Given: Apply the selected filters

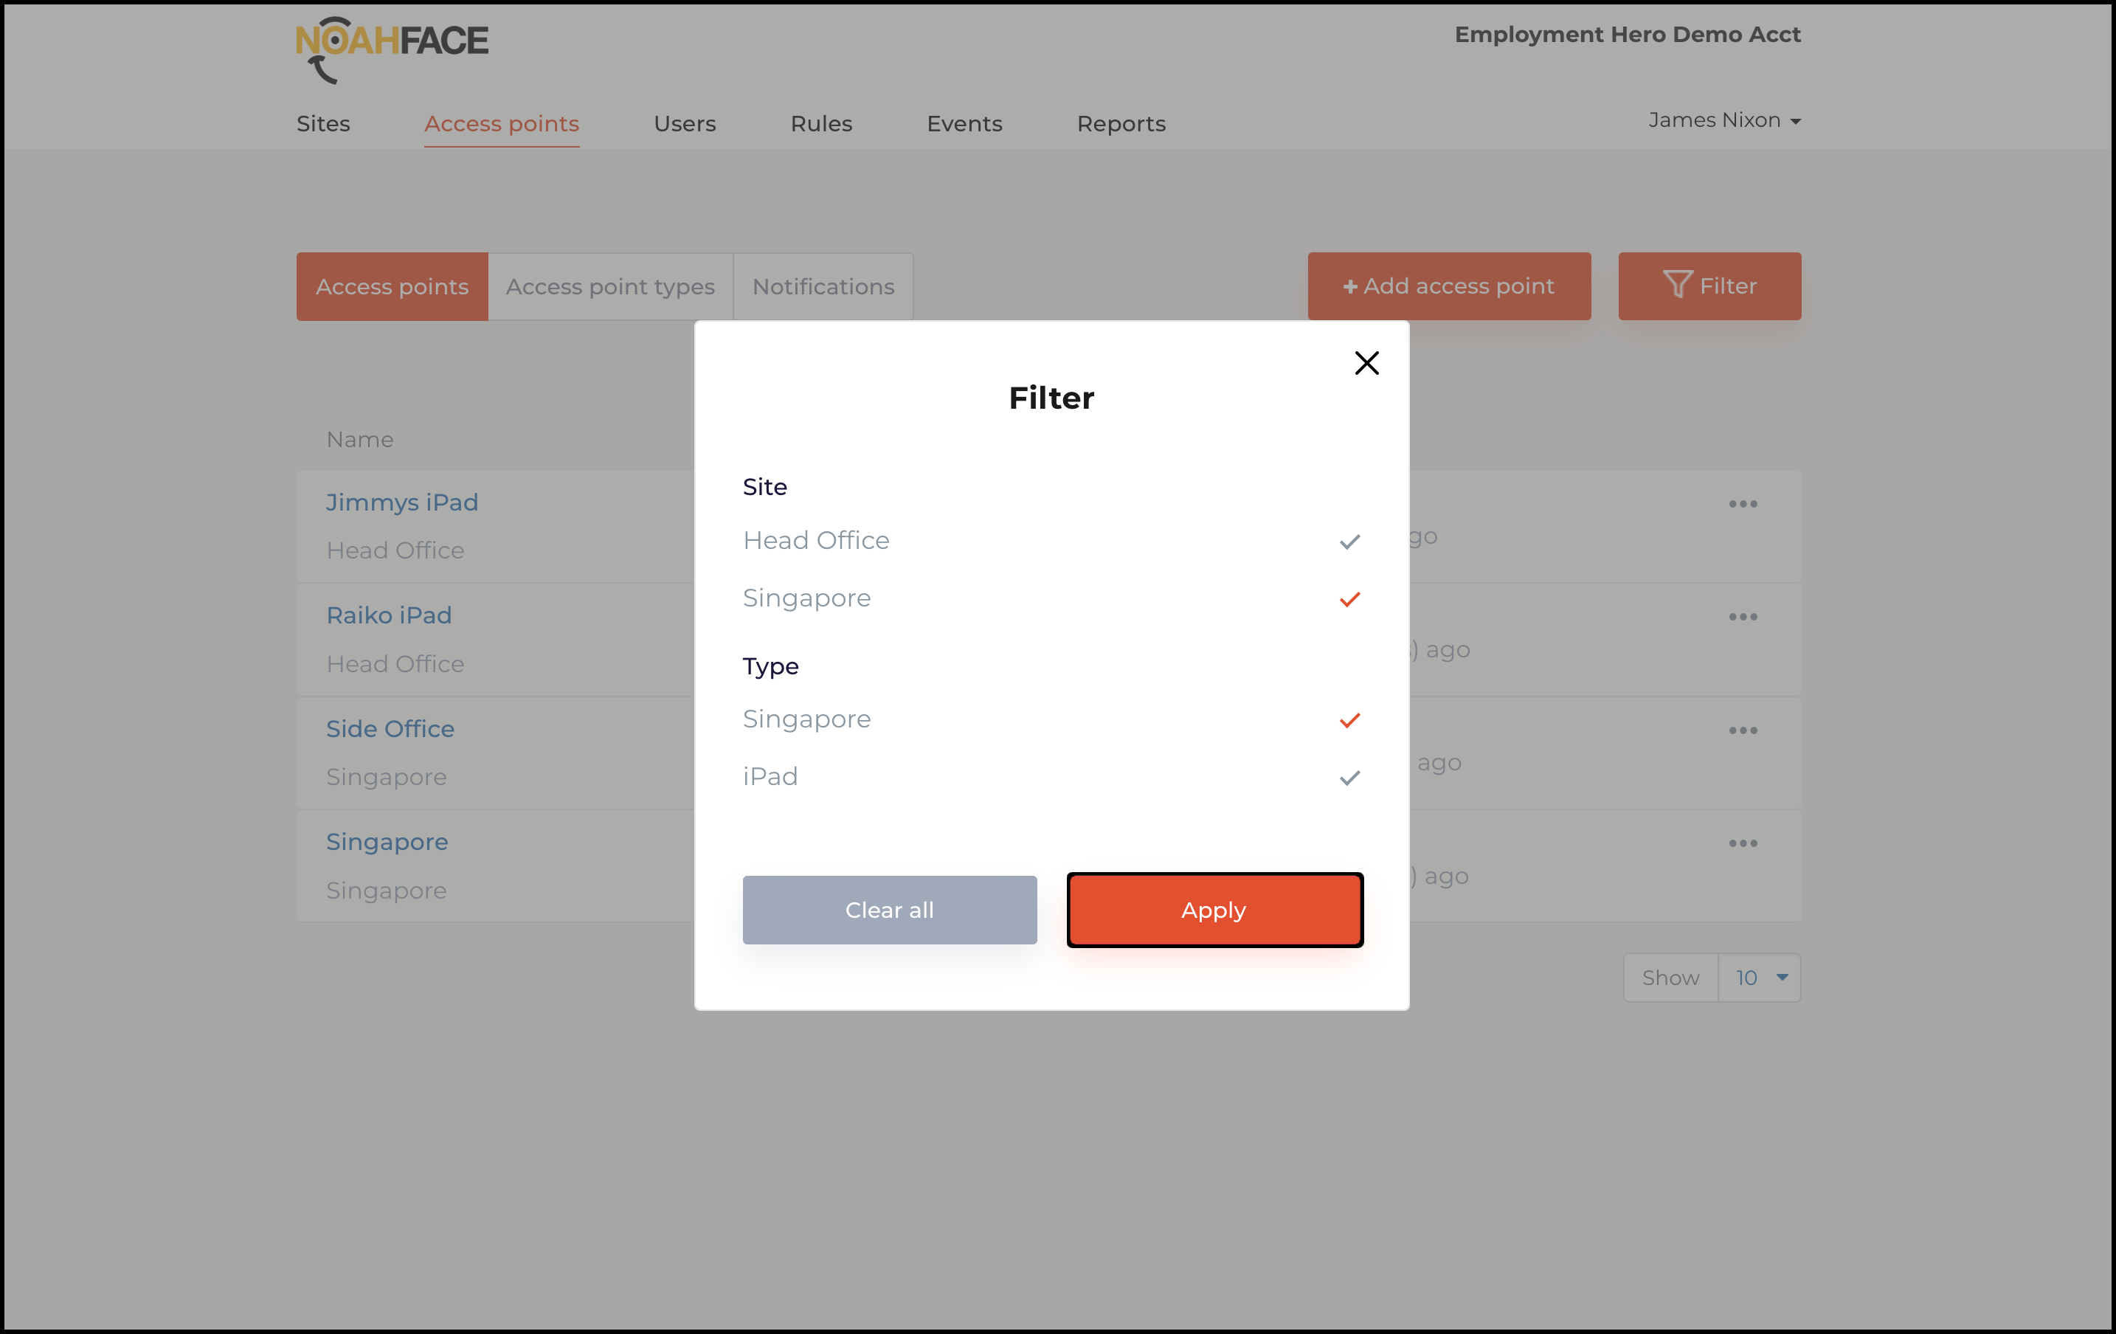Looking at the screenshot, I should [x=1214, y=910].
